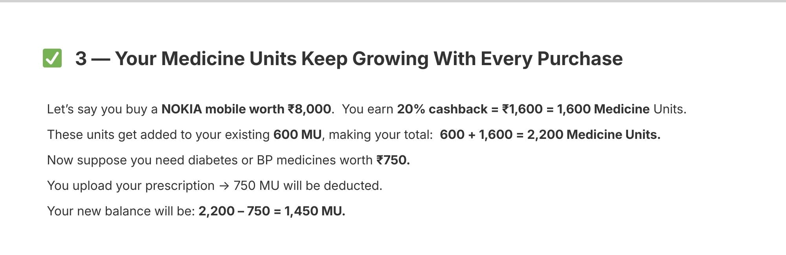Click the bold "20% cashback" text

(x=442, y=109)
